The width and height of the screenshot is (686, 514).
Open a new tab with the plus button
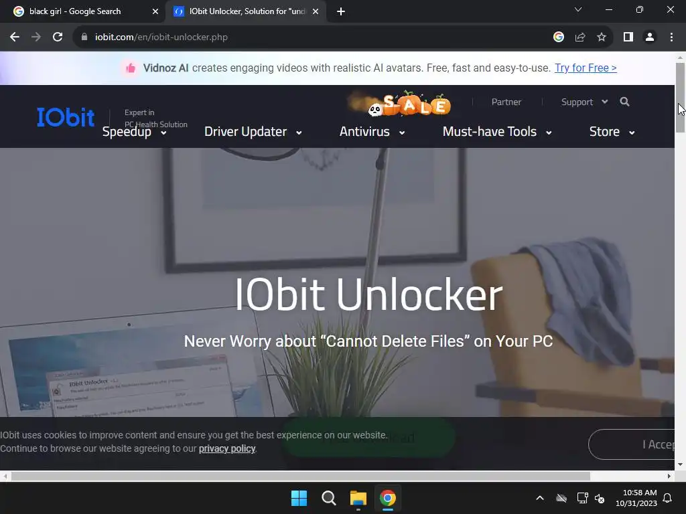point(341,11)
